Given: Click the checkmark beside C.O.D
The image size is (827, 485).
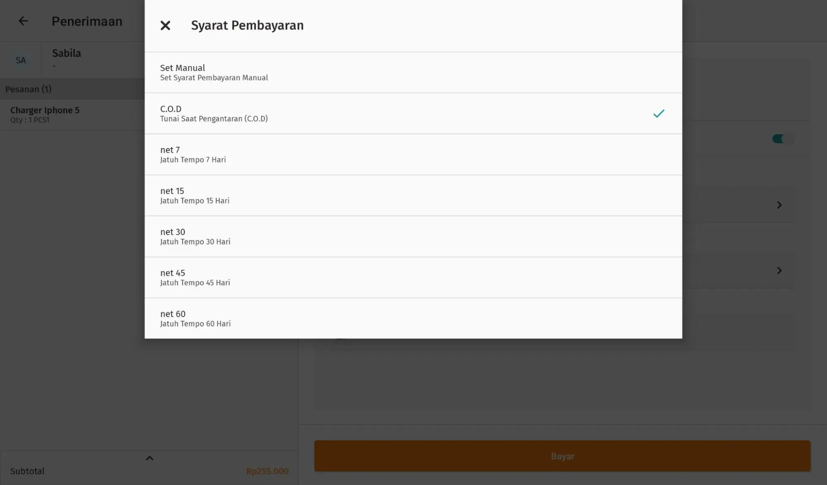Looking at the screenshot, I should pyautogui.click(x=659, y=114).
